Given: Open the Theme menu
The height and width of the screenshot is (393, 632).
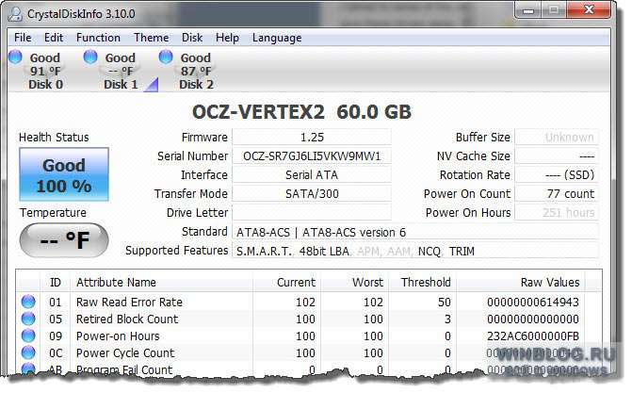Looking at the screenshot, I should point(151,38).
